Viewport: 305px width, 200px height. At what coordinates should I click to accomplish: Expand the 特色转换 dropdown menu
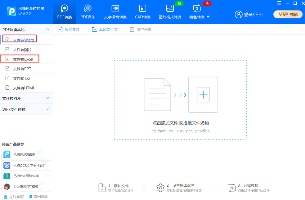199,11
